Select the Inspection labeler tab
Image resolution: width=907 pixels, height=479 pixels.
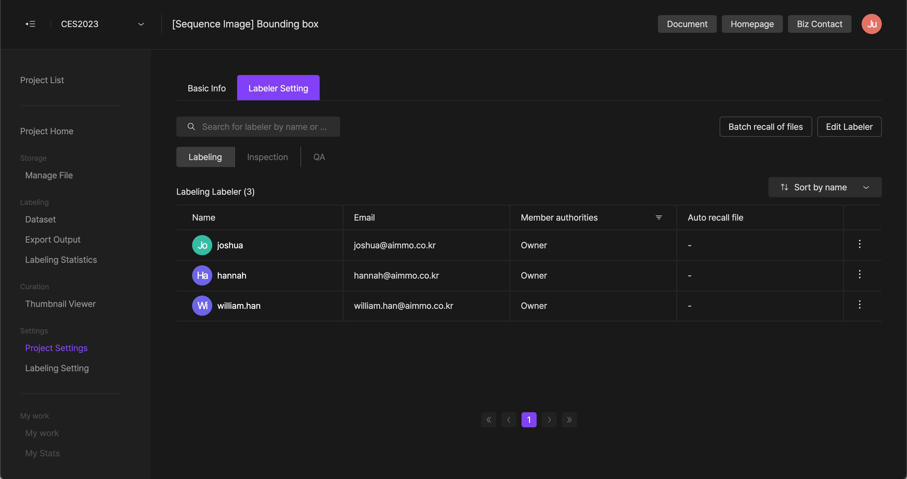click(x=267, y=157)
